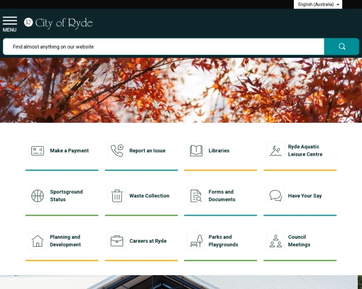Click the Council Meetings people icon
This screenshot has height=289, width=362.
click(276, 241)
